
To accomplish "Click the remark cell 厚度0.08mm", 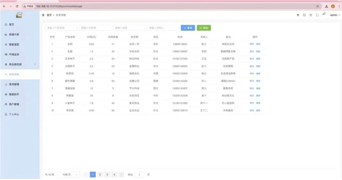I will point(228,81).
